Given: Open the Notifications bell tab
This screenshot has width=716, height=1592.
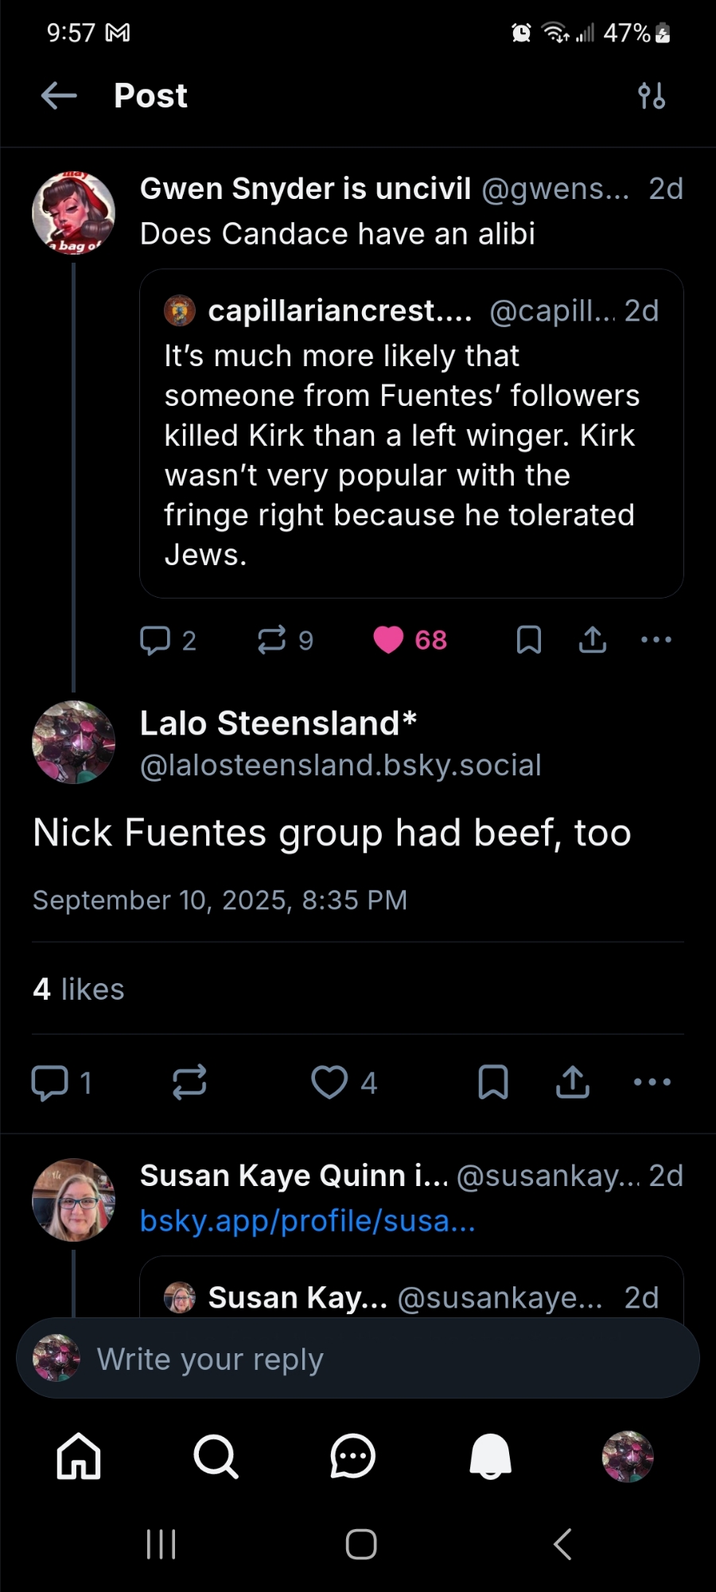Looking at the screenshot, I should point(490,1457).
